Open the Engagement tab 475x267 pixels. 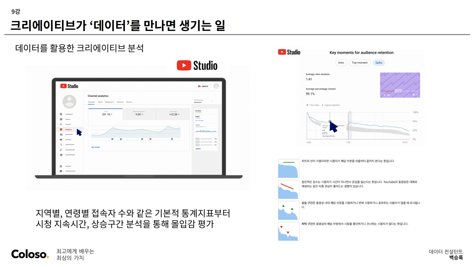[x=110, y=102]
